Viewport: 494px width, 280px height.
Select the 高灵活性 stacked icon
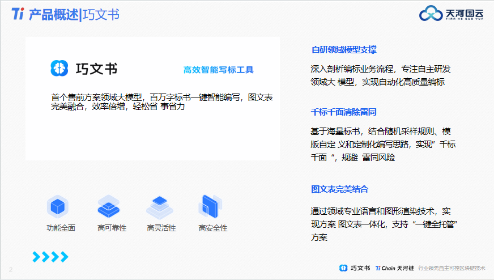160,207
